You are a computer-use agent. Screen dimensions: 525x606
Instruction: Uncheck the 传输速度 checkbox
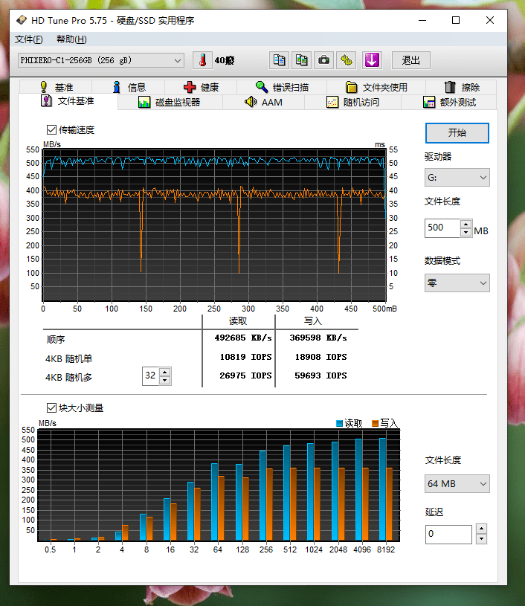[52, 130]
